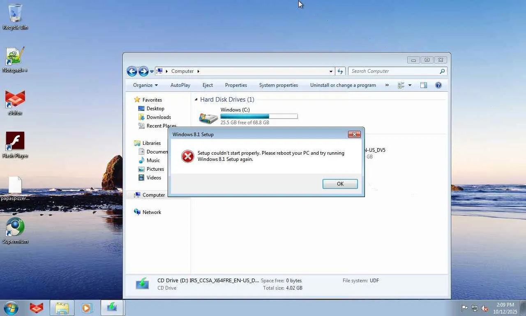Click the search magnifier icon
Screen dimensions: 526x316
[x=442, y=71]
